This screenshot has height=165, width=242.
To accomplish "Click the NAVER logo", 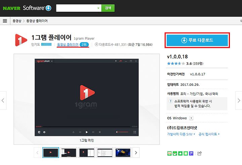I will pos(11,8).
